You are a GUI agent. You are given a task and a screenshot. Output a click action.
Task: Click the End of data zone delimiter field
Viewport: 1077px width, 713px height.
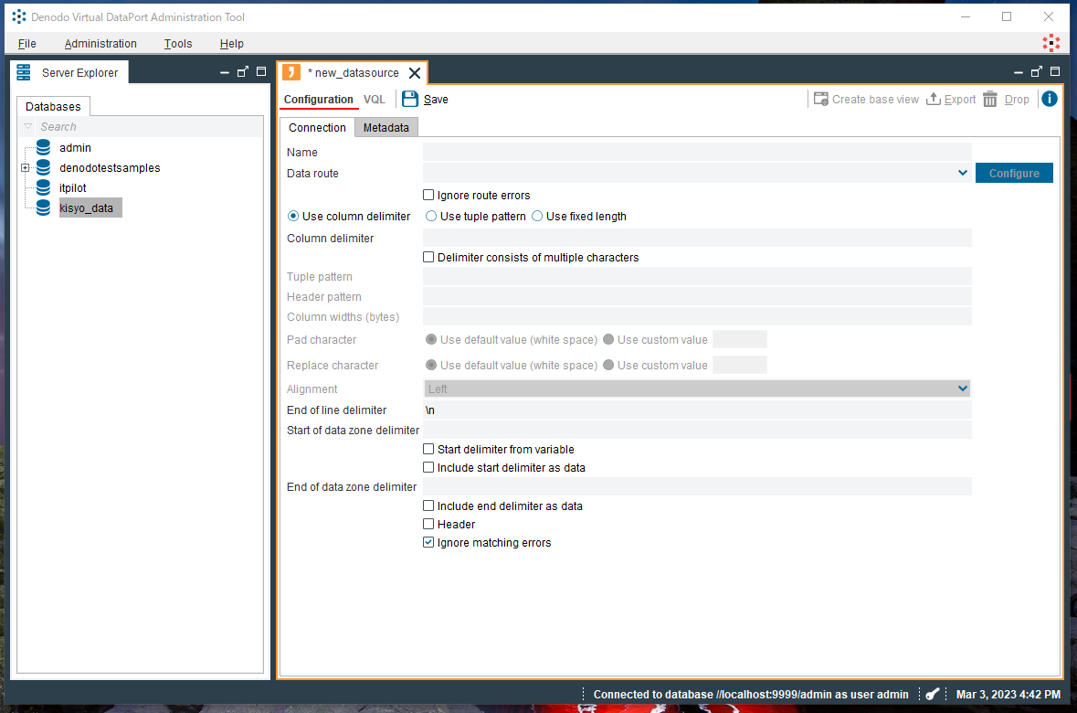[697, 487]
